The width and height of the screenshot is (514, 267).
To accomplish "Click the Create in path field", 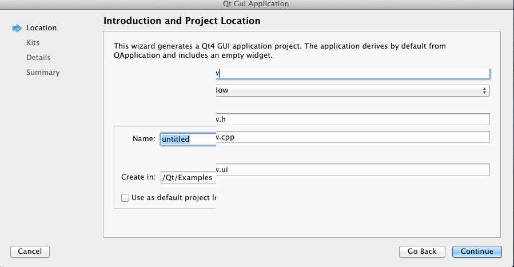I will pos(188,177).
